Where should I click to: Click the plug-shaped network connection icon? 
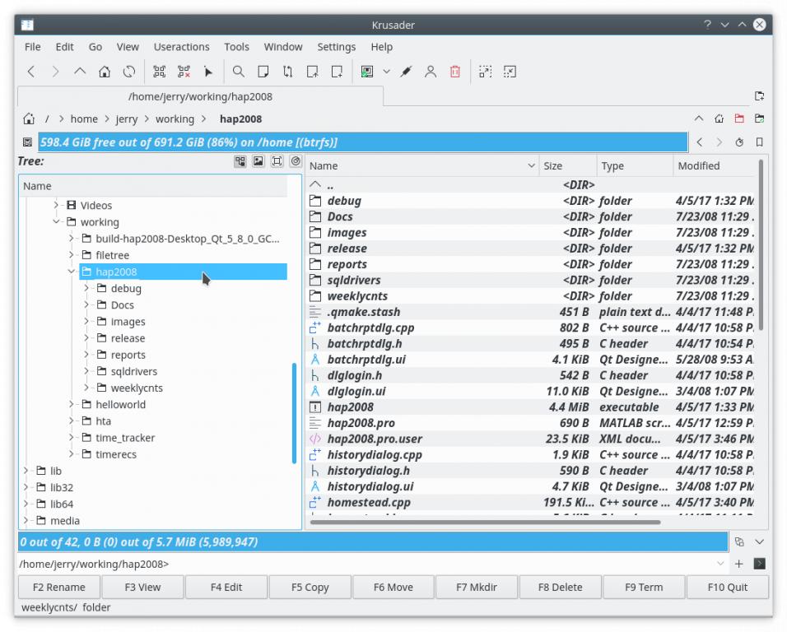[406, 72]
